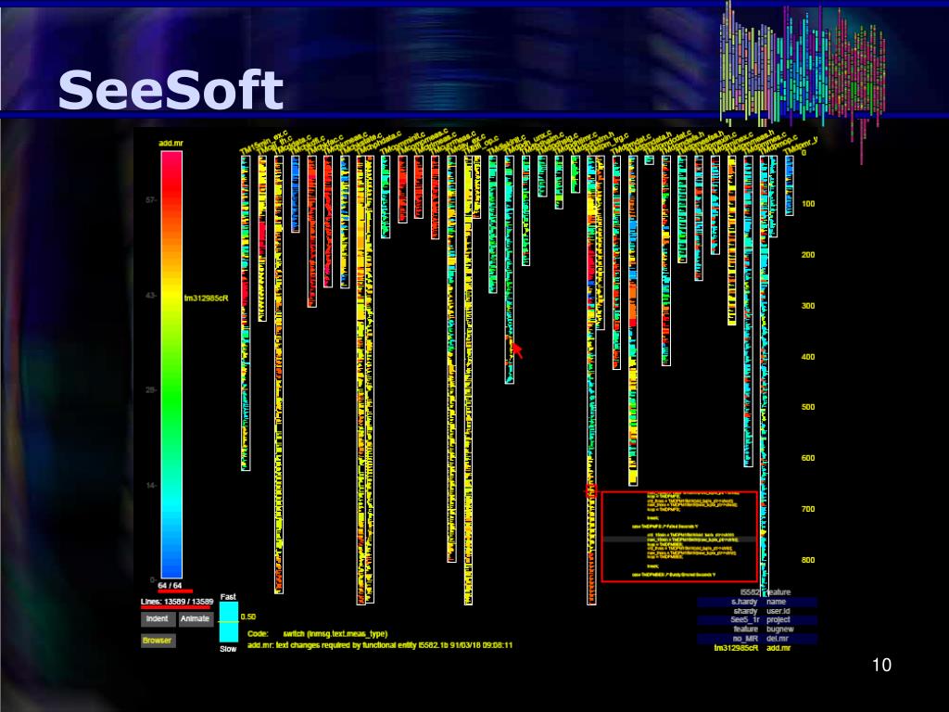Open the Browser button
This screenshot has height=712, width=949.
pos(158,641)
